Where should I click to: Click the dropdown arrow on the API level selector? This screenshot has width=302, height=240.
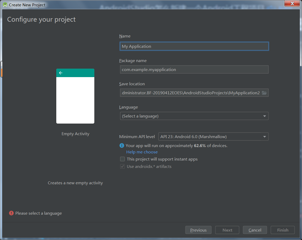264,137
